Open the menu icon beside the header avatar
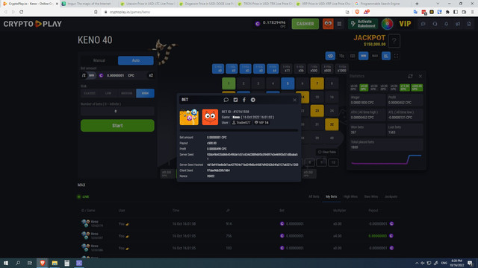478x268 pixels. point(339,24)
